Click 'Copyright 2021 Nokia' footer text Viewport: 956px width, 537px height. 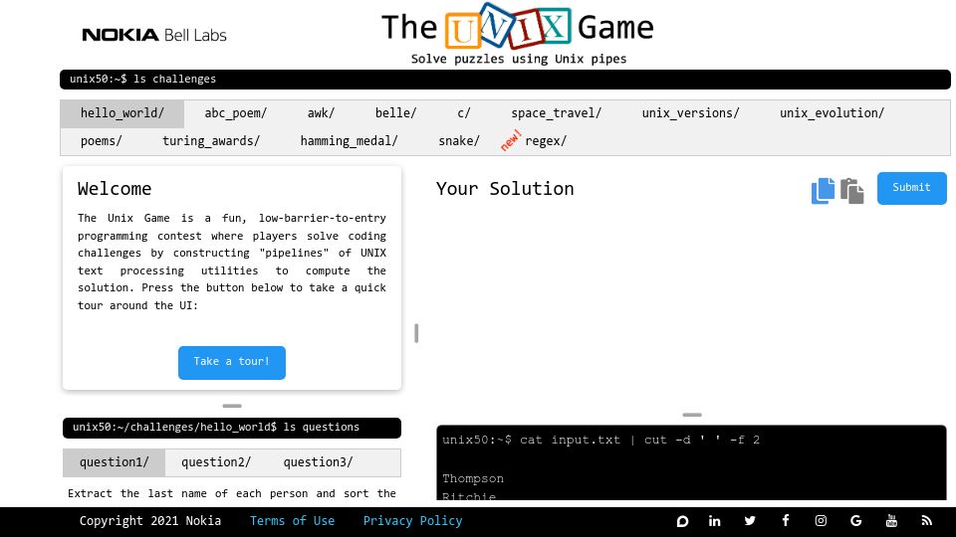150,521
